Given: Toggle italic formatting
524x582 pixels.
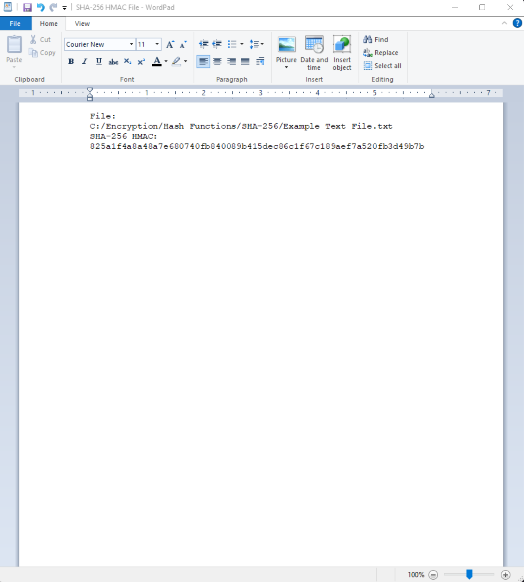Looking at the screenshot, I should [84, 61].
